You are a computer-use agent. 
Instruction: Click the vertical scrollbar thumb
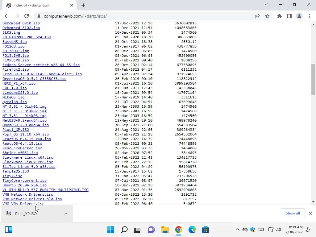tap(313, 79)
